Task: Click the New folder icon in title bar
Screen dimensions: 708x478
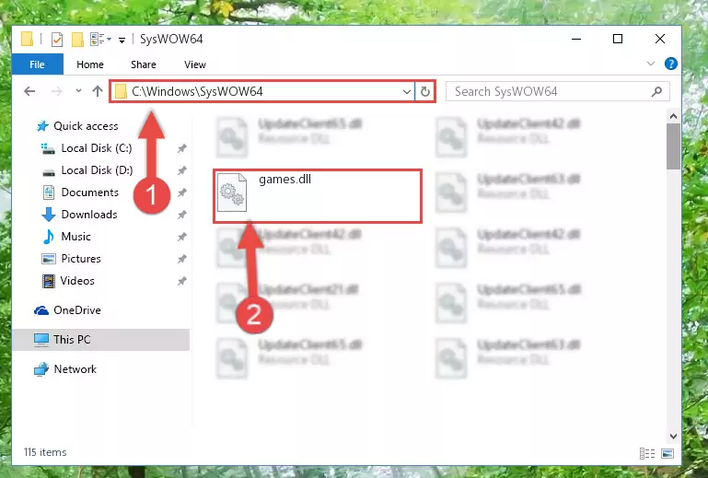Action: [x=77, y=40]
